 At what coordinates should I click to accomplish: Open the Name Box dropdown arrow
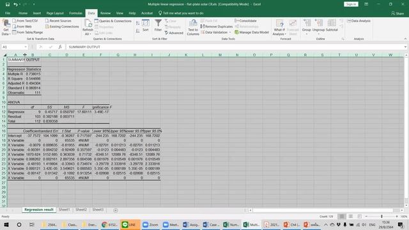(x=26, y=47)
